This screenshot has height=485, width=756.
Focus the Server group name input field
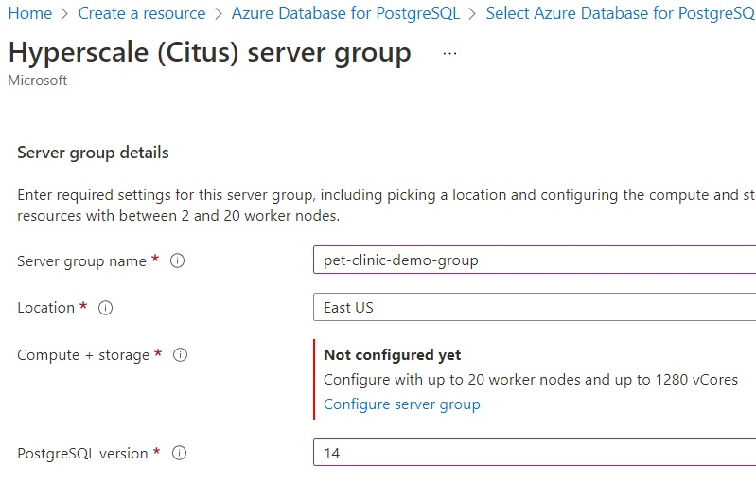click(535, 260)
